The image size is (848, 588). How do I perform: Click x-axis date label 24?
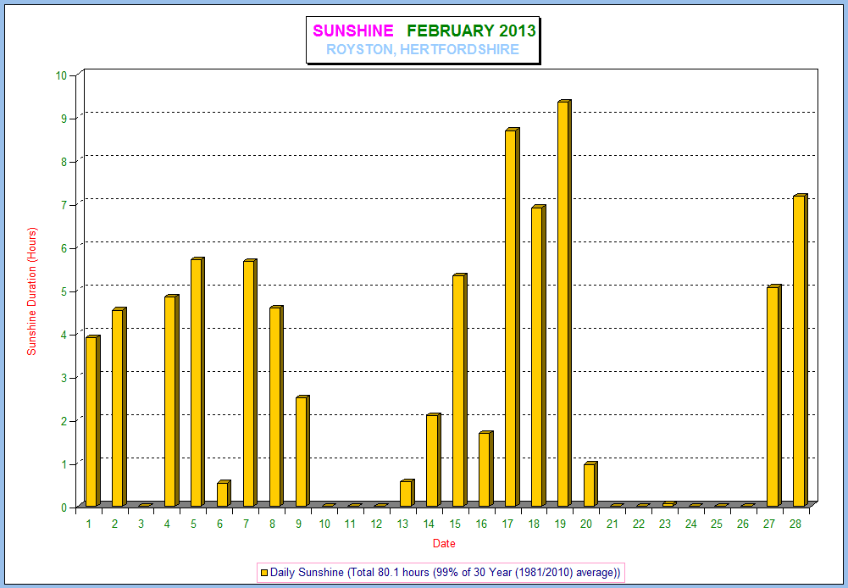click(691, 524)
